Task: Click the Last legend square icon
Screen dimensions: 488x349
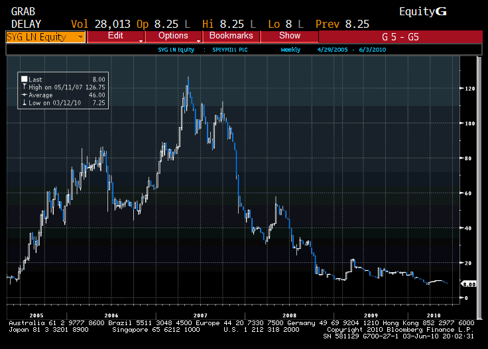Action: [25, 79]
